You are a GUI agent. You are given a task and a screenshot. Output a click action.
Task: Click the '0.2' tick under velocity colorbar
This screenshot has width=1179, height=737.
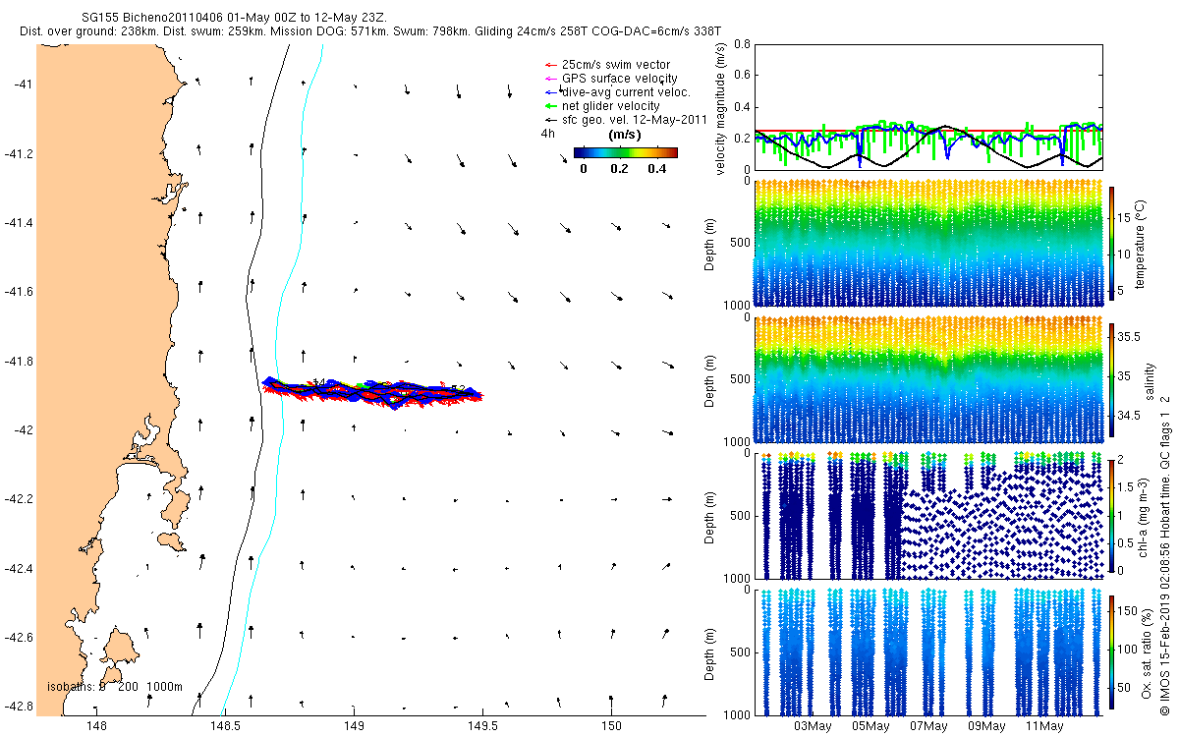(x=620, y=168)
